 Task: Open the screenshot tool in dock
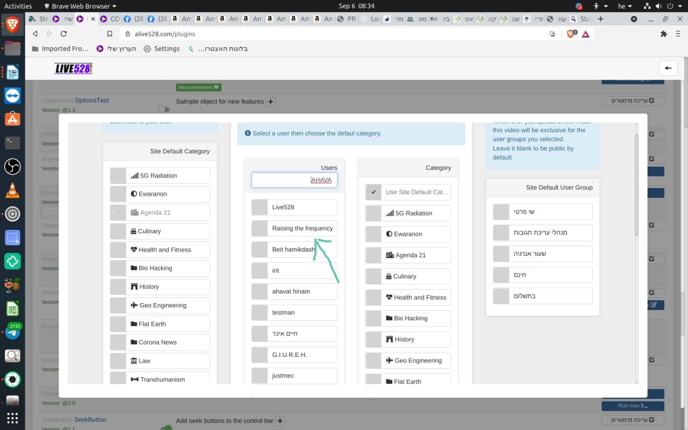point(12,238)
